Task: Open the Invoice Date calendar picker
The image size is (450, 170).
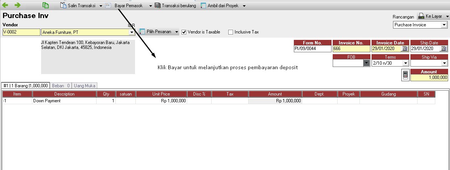Action: click(x=404, y=49)
